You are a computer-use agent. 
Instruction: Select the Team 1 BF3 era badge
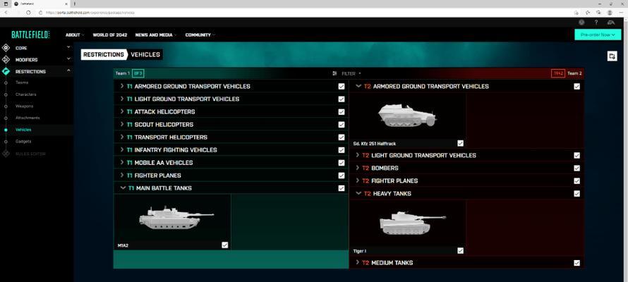tap(138, 73)
